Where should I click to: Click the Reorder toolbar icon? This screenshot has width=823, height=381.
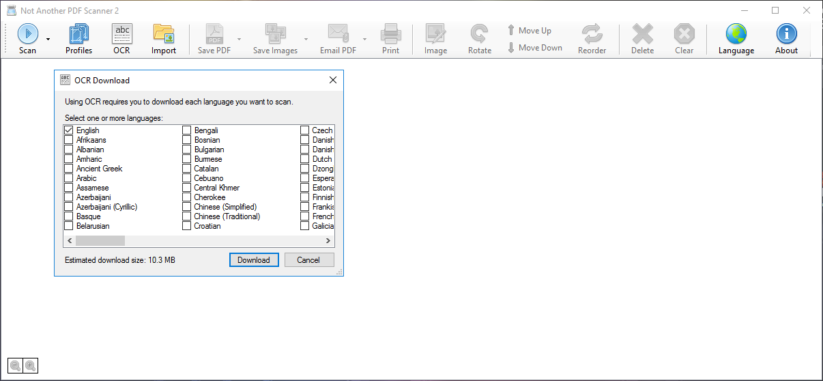592,39
